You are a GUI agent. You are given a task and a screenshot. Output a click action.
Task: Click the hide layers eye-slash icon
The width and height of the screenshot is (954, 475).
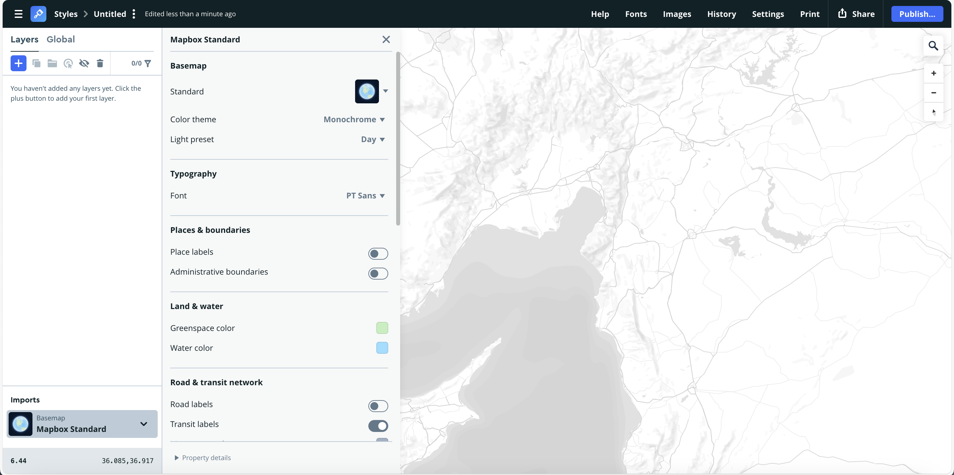[84, 63]
